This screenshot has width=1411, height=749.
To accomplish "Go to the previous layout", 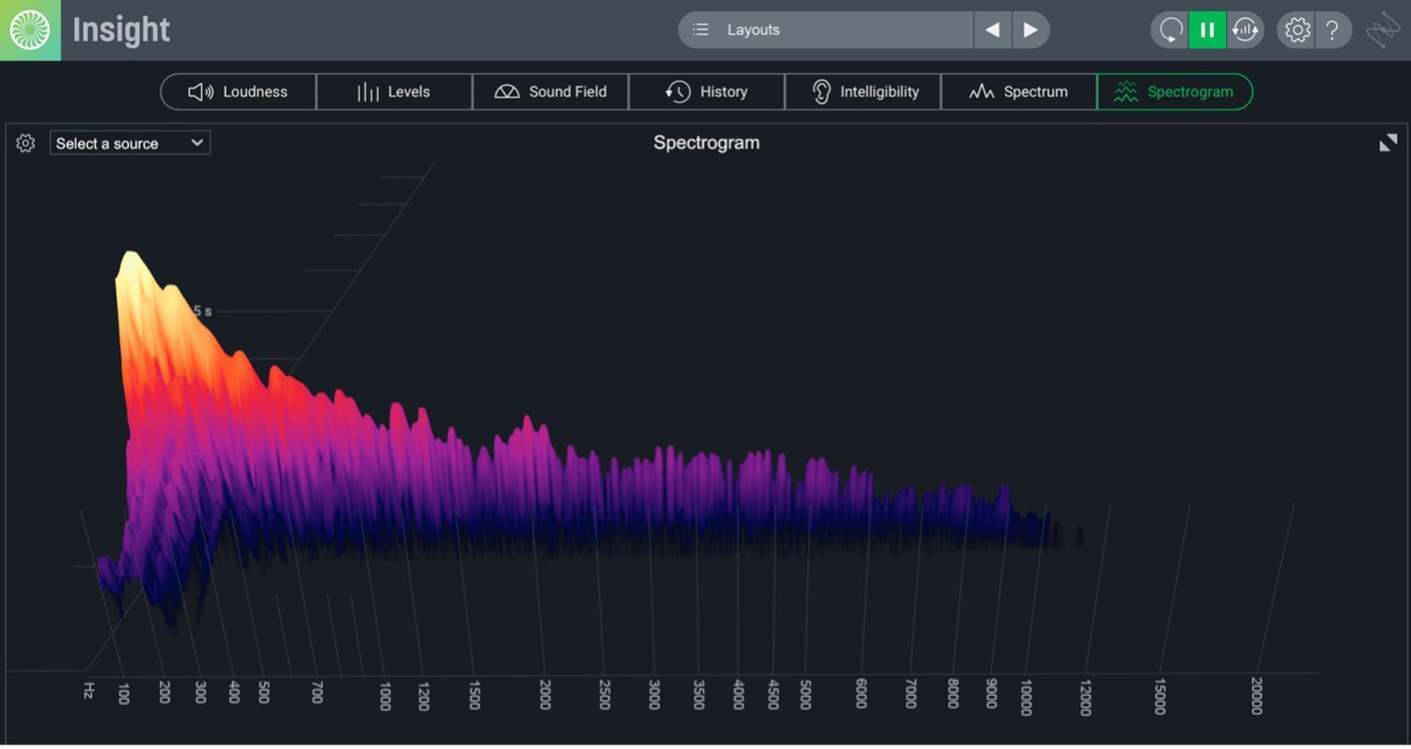I will click(x=992, y=30).
